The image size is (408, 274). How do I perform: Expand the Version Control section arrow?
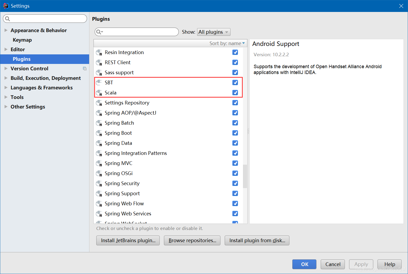point(6,68)
